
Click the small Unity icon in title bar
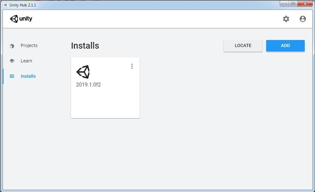coord(5,5)
